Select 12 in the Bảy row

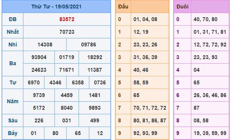(100, 133)
